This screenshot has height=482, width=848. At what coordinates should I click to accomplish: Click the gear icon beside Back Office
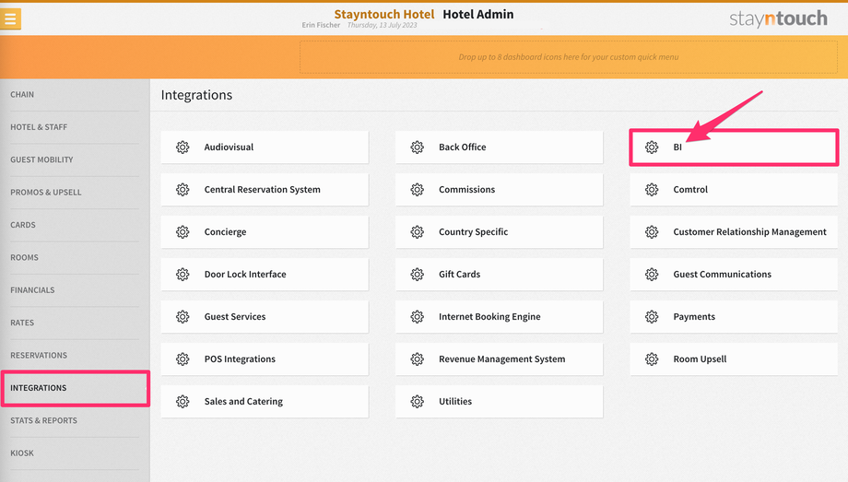(417, 147)
